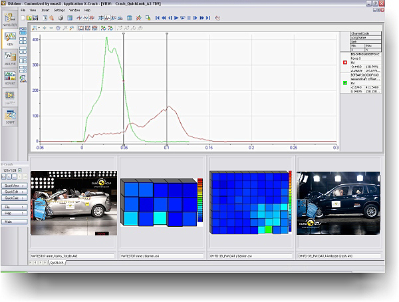The height and width of the screenshot is (302, 399).
Task: Select the top POS layout icon
Action: (23, 31)
